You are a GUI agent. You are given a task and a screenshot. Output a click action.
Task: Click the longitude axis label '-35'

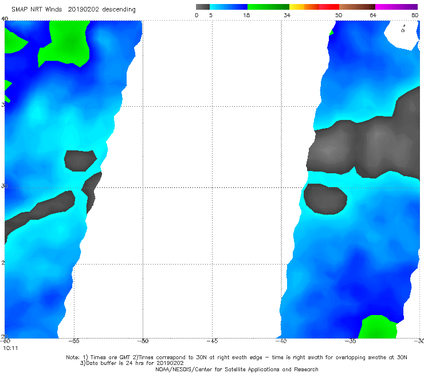click(x=351, y=341)
